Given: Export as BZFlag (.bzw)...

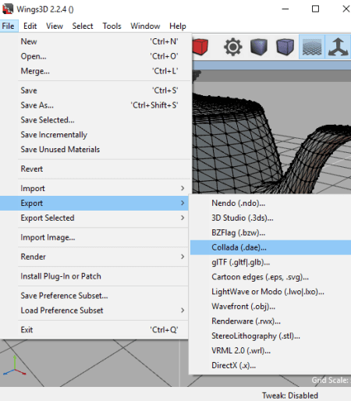Looking at the screenshot, I should click(x=271, y=232).
